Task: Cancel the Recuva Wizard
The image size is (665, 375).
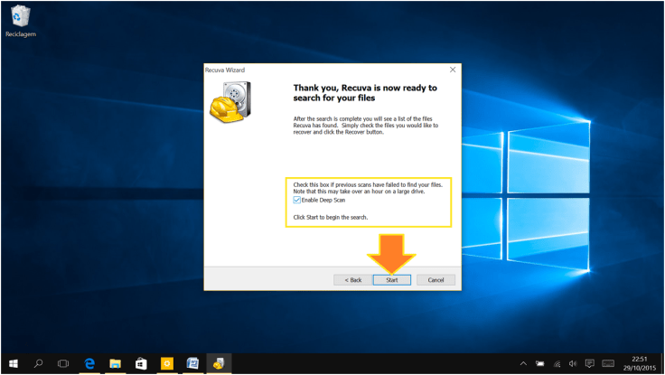Action: pos(436,280)
